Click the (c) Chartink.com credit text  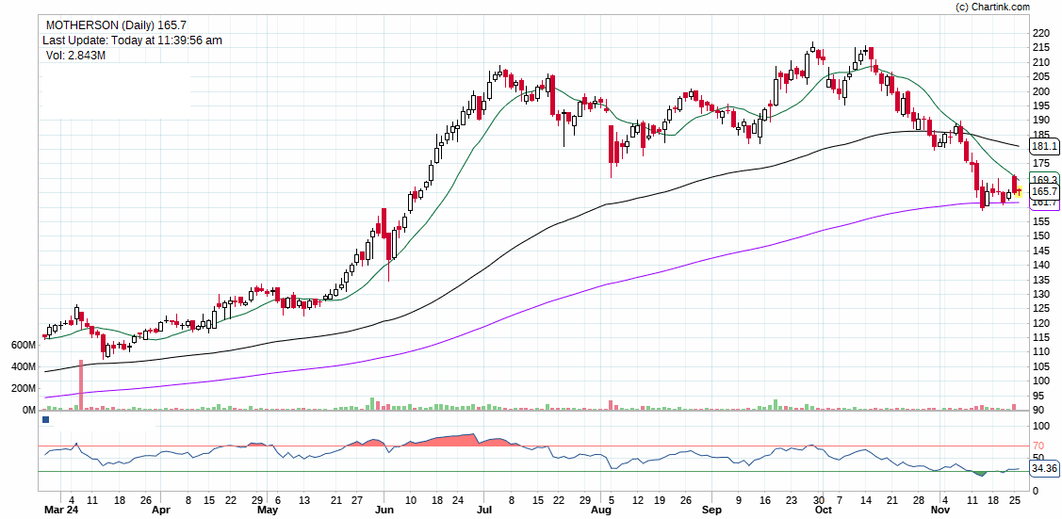pos(992,7)
